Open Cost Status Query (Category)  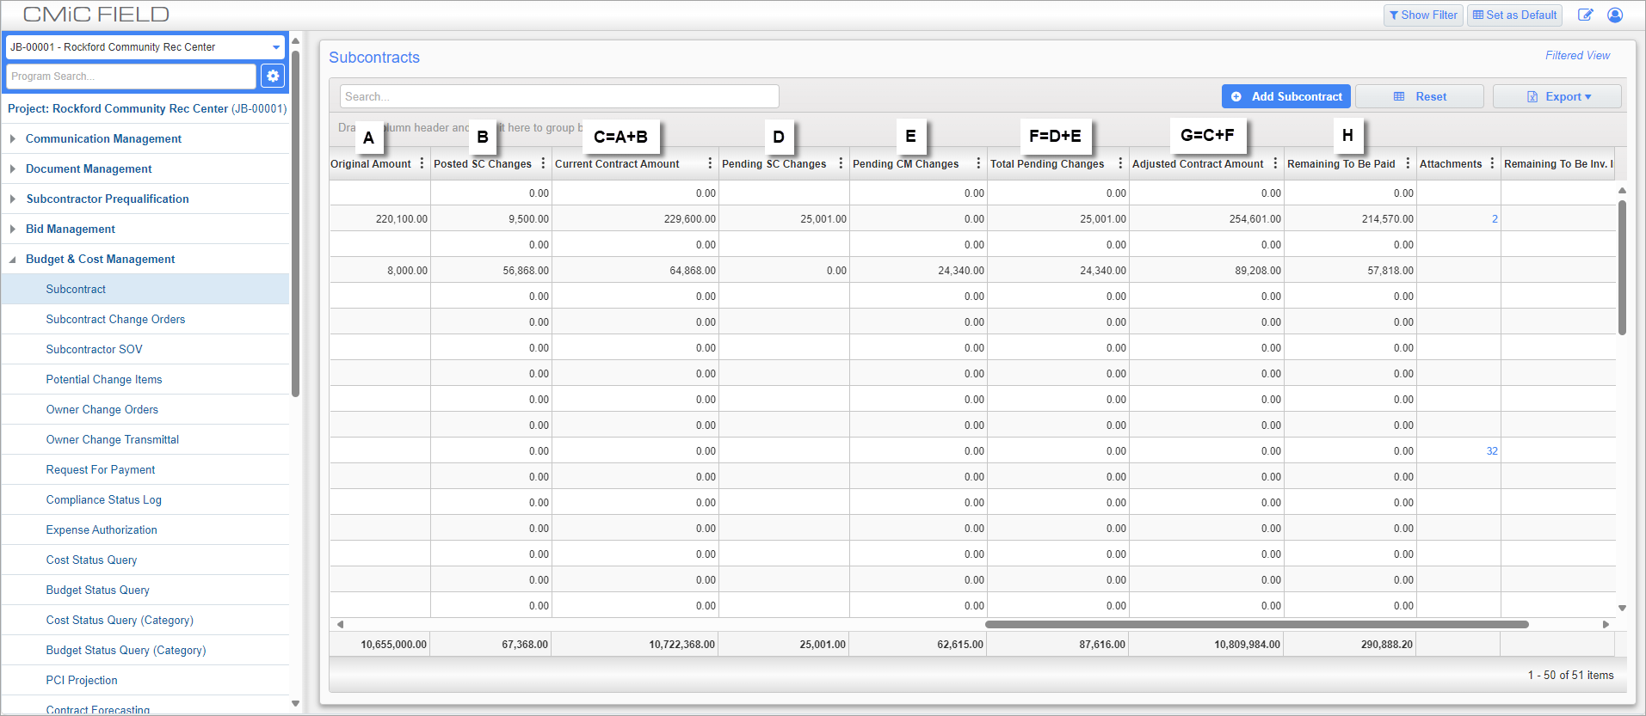(x=120, y=620)
